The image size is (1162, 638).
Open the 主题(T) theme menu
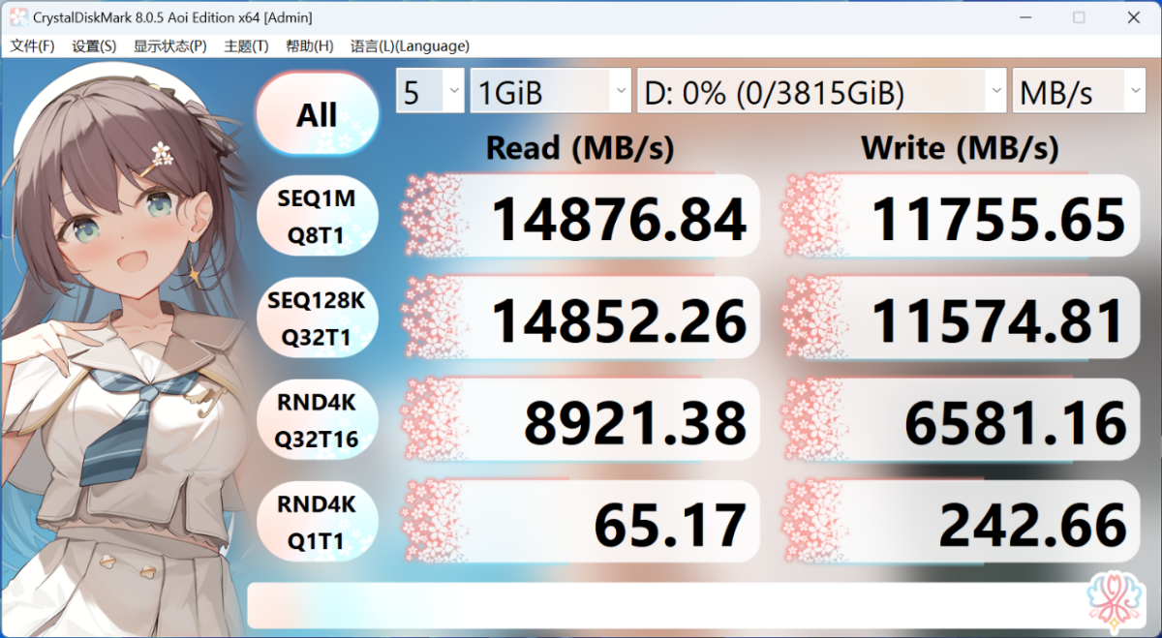click(246, 46)
